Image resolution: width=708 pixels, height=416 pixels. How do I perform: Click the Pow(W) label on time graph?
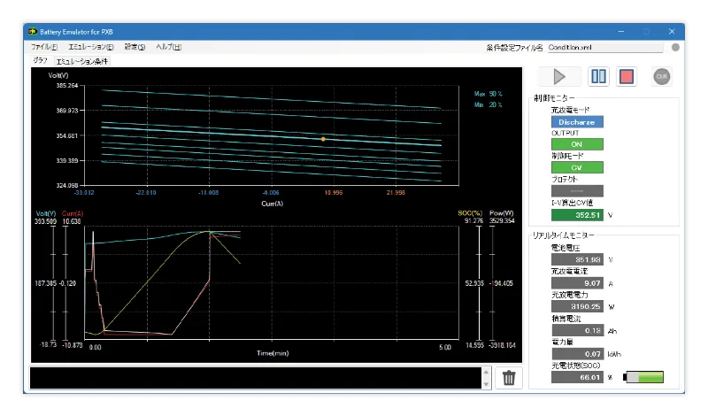click(x=501, y=212)
